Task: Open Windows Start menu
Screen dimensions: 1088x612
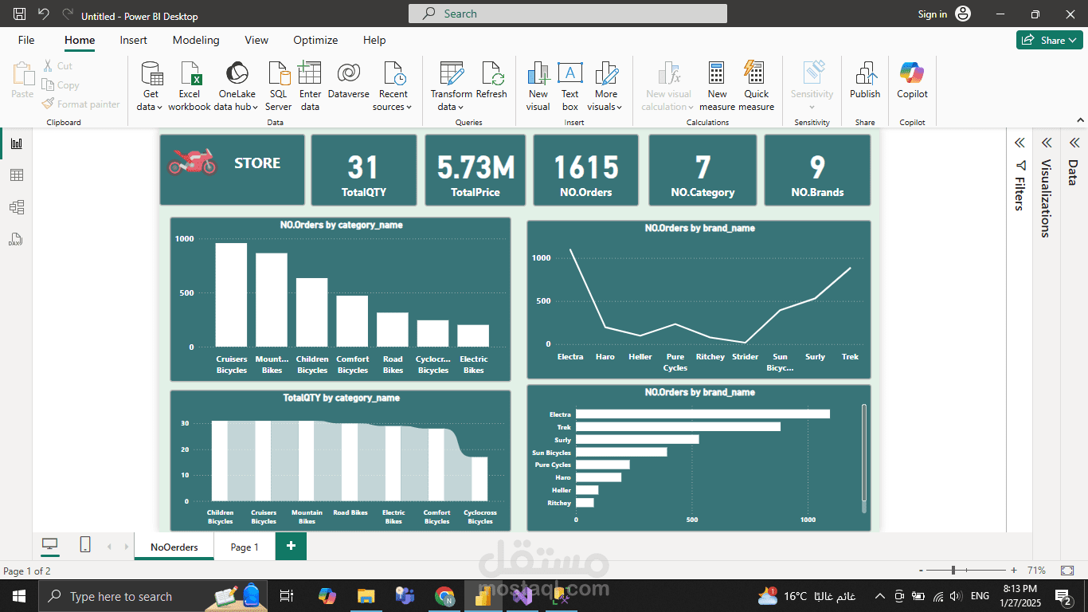Action: (18, 596)
